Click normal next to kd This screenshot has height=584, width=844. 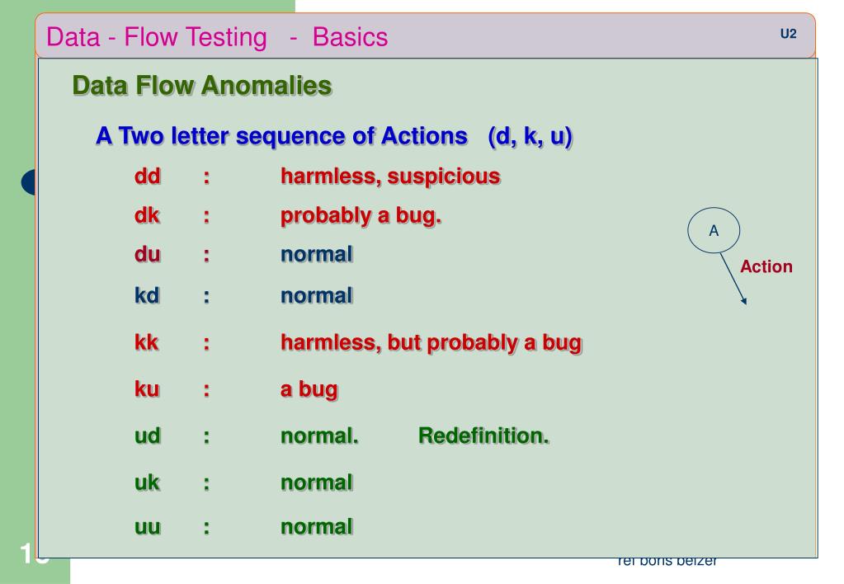tap(317, 295)
